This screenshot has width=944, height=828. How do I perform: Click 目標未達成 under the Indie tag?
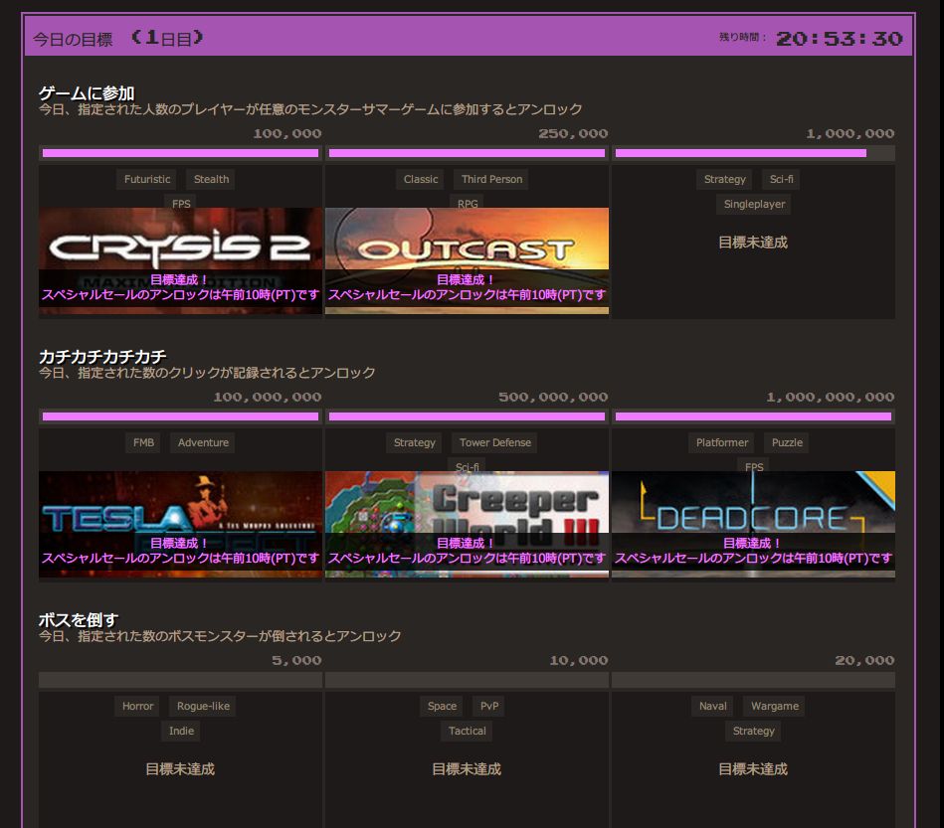tap(180, 769)
